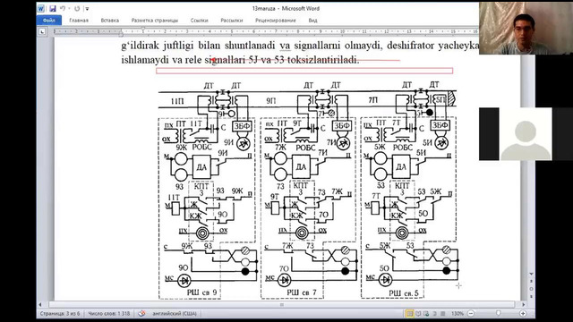Change language английский (США) in status bar
Screen dimensions: 573x322
pyautogui.click(x=175, y=314)
